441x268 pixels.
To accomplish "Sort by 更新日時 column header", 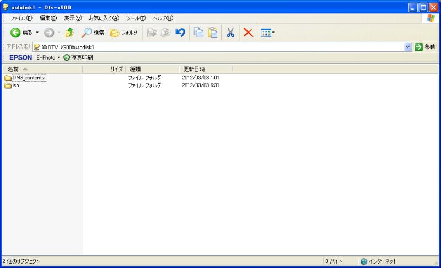I will [194, 69].
